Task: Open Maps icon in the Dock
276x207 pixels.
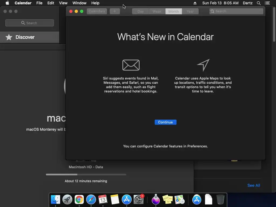Action: pyautogui.click(x=179, y=200)
